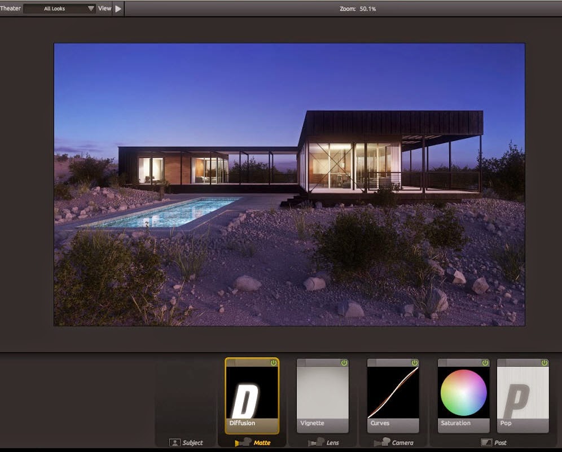Select the Pop tool card
562x452 pixels.
point(523,396)
